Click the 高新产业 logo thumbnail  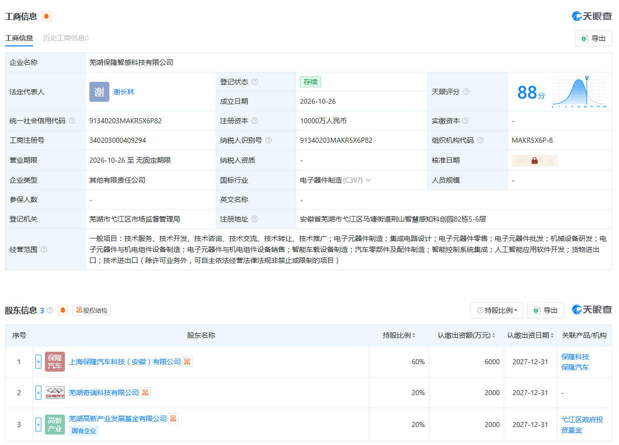click(x=55, y=425)
